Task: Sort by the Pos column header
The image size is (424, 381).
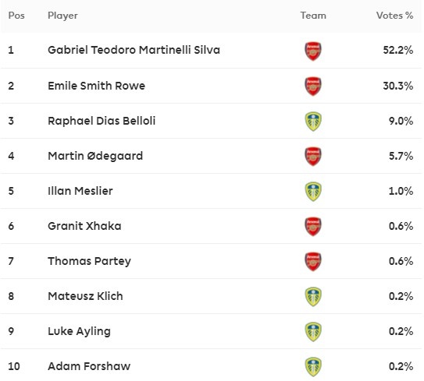Action: [x=16, y=16]
